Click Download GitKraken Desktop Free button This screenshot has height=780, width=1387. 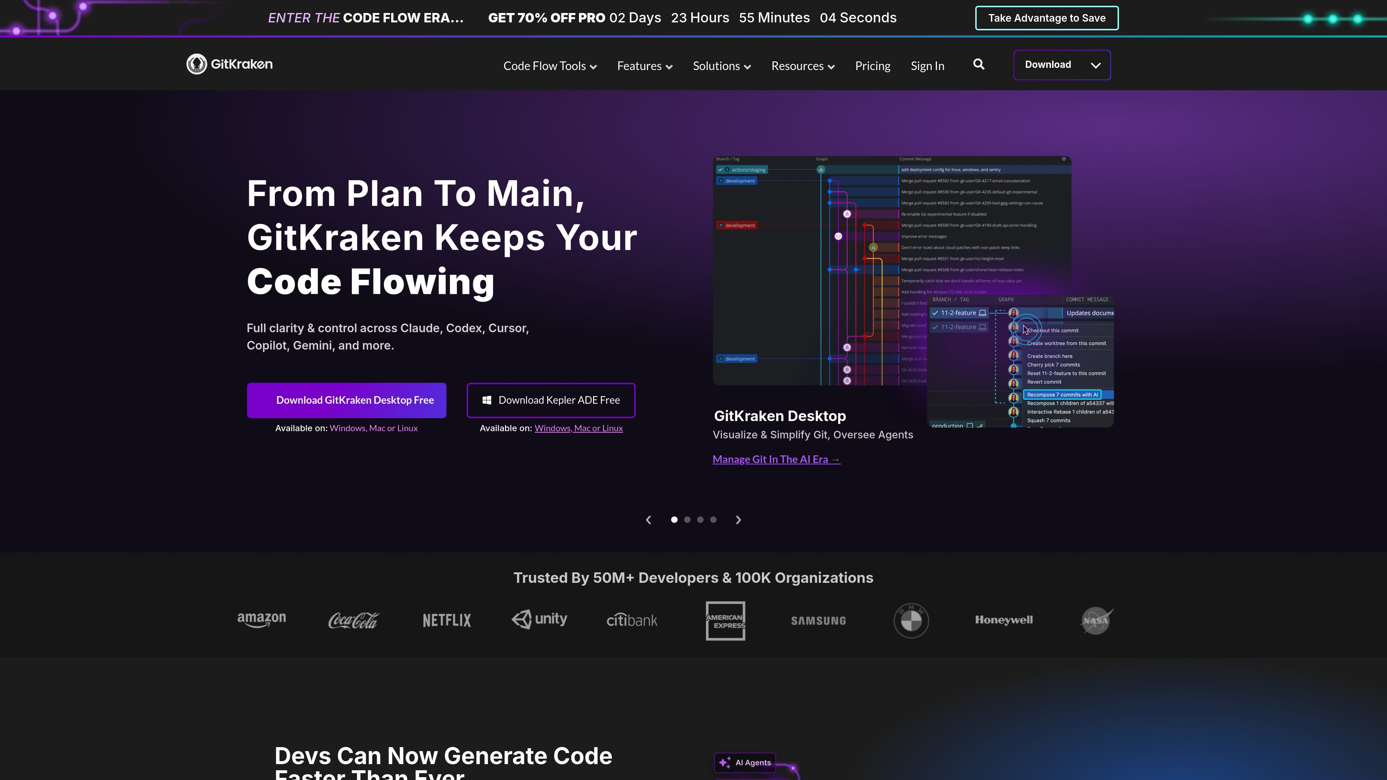click(346, 400)
